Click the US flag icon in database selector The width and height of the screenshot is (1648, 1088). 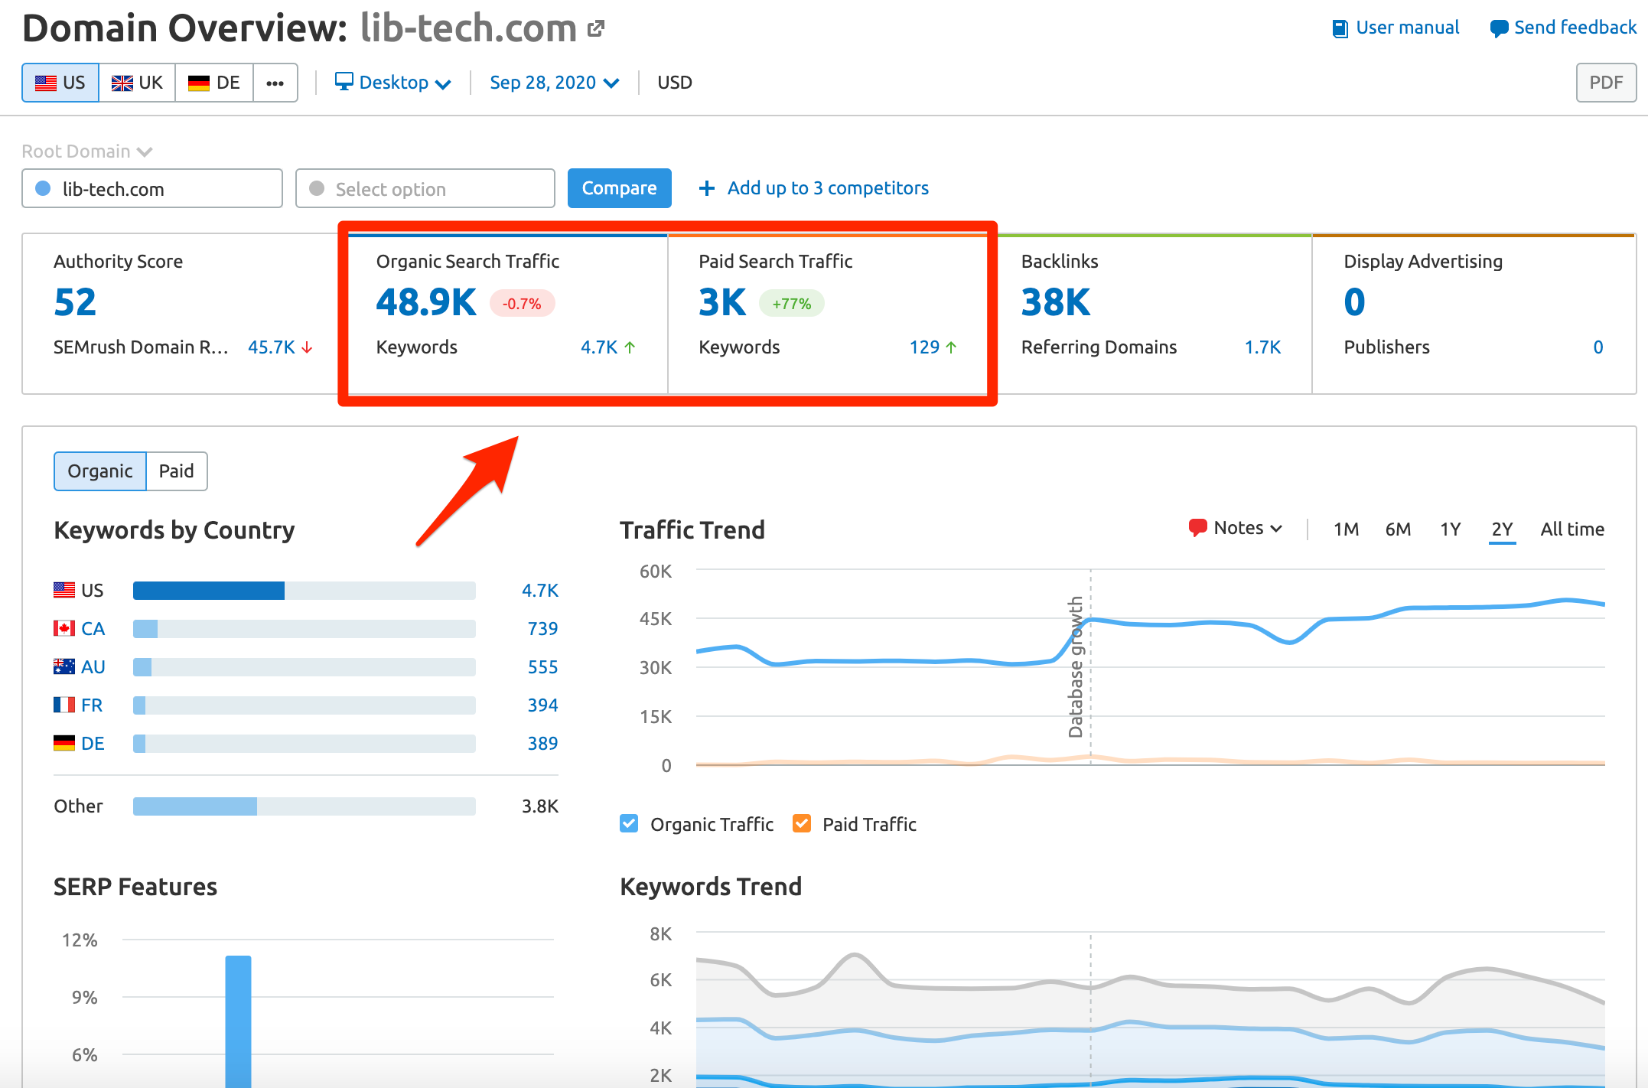tap(46, 83)
